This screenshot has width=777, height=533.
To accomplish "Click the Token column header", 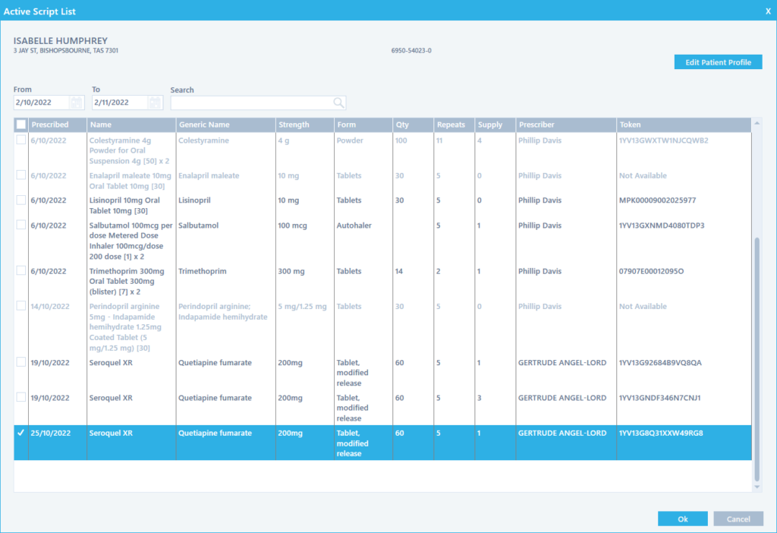I will click(631, 125).
